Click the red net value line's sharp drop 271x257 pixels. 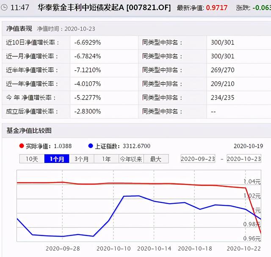(x=253, y=211)
